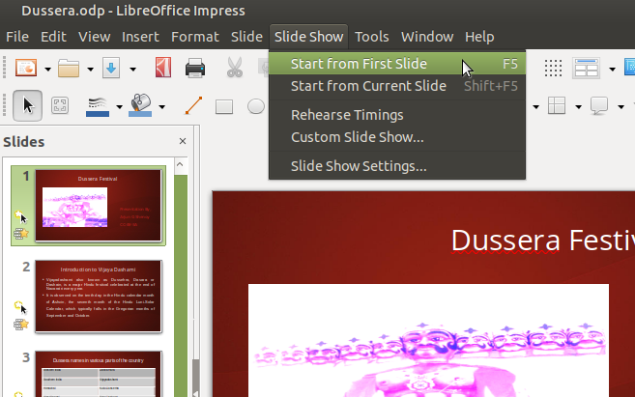The height and width of the screenshot is (397, 635).
Task: Click slide 2 transition effect icon
Action: coord(20,307)
